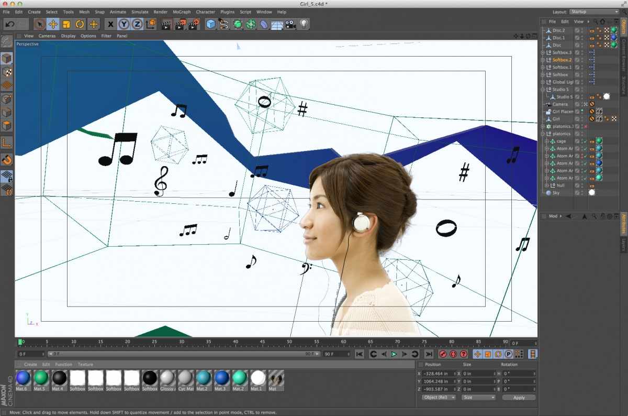Toggle the Y-axis lock button

pyautogui.click(x=124, y=24)
